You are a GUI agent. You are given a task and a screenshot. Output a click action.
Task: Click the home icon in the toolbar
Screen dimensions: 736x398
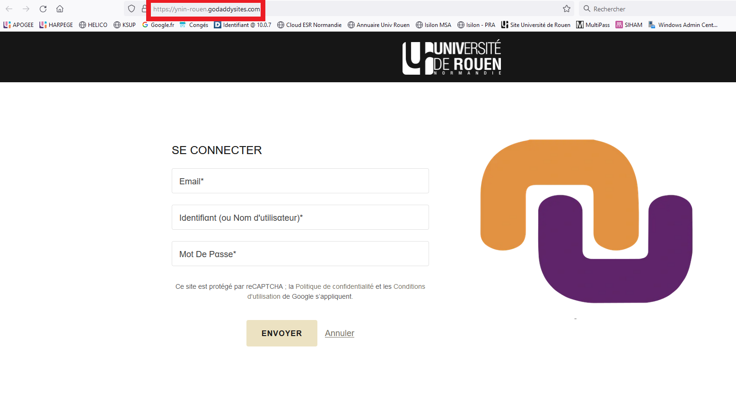(x=60, y=9)
